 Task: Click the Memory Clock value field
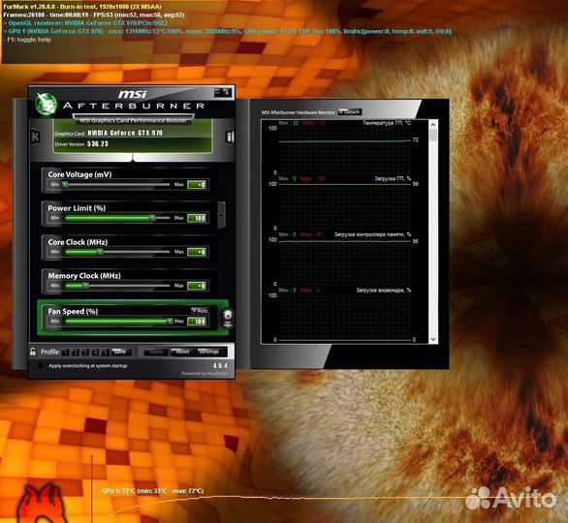pos(197,286)
